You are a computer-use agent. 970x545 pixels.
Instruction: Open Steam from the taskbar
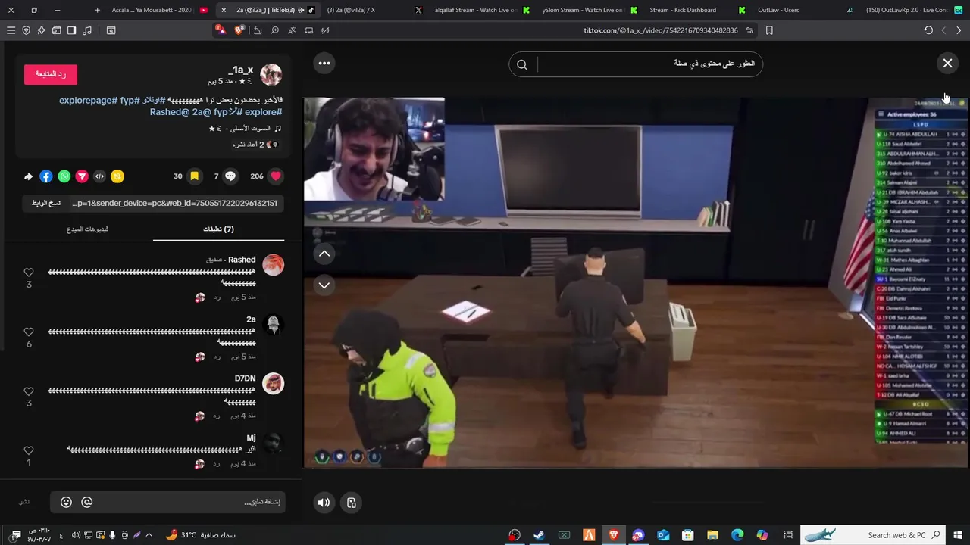(539, 535)
